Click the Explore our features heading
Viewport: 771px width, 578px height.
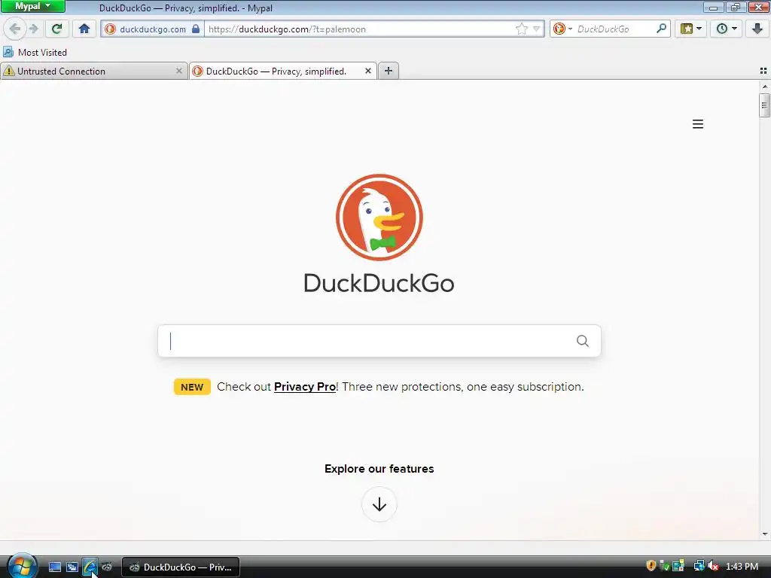tap(379, 469)
